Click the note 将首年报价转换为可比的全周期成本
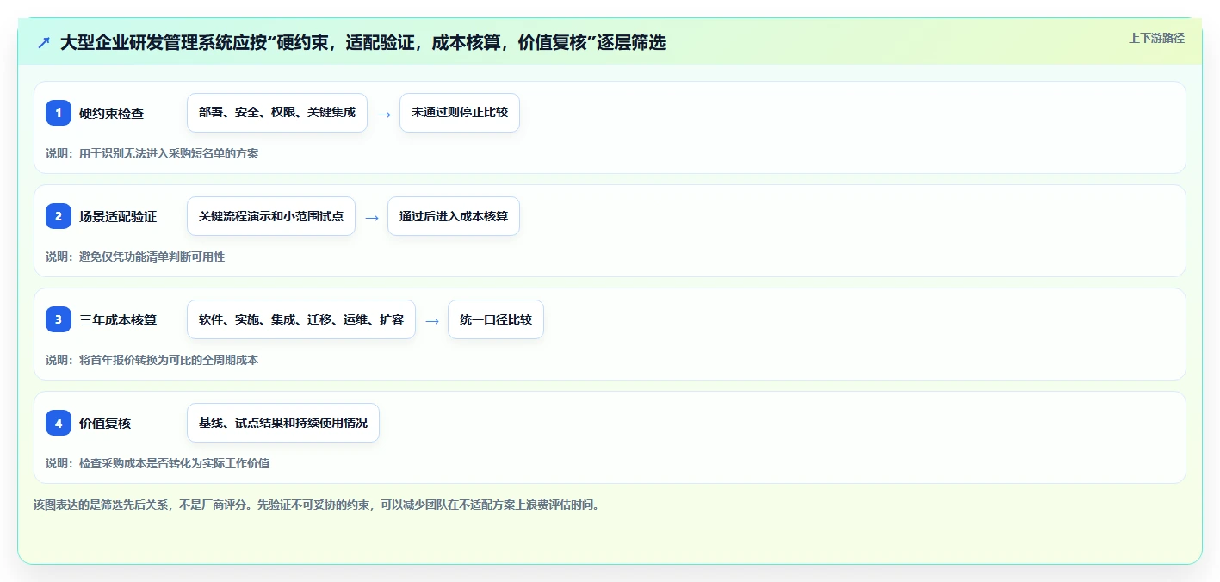1220x582 pixels. (x=152, y=360)
